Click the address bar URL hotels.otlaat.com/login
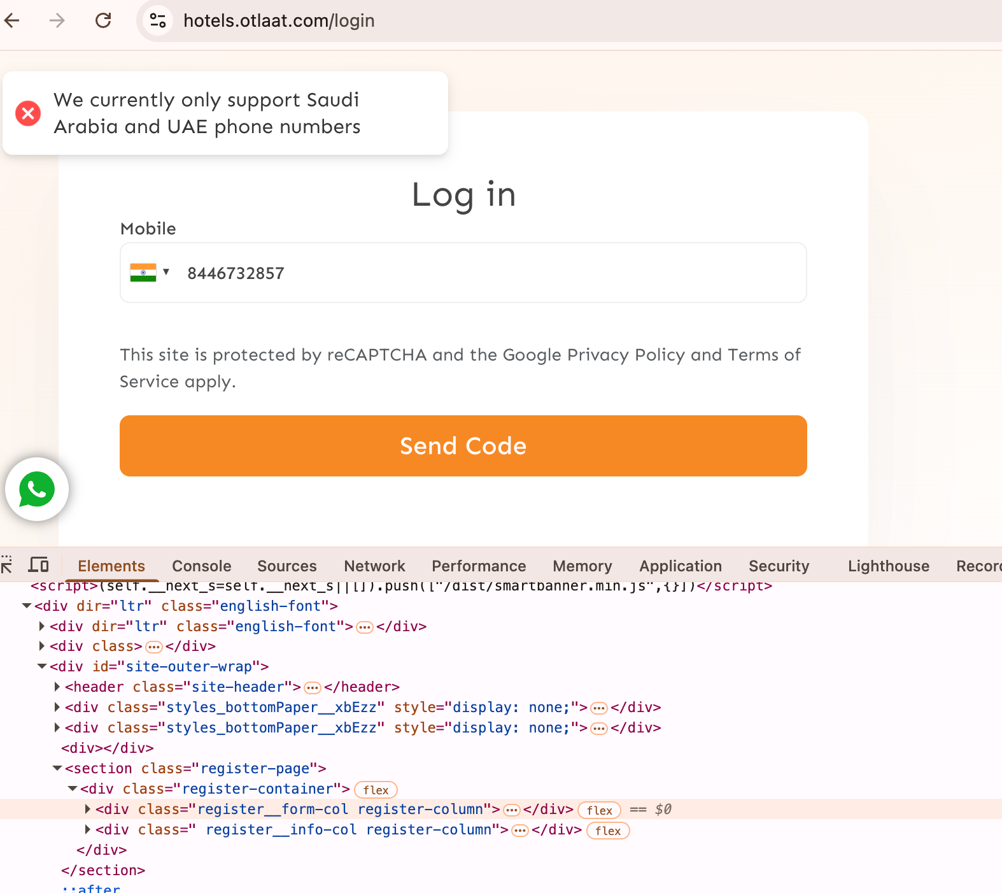Viewport: 1002px width, 893px height. (x=279, y=20)
